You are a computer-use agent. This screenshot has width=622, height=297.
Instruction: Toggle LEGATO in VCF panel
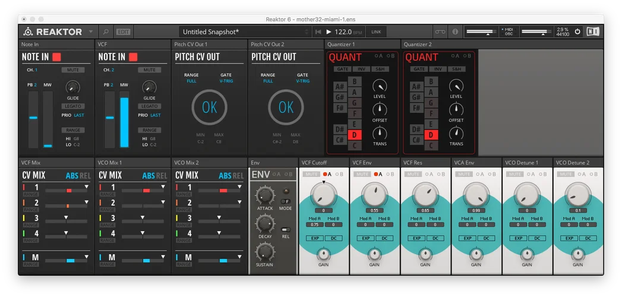150,106
